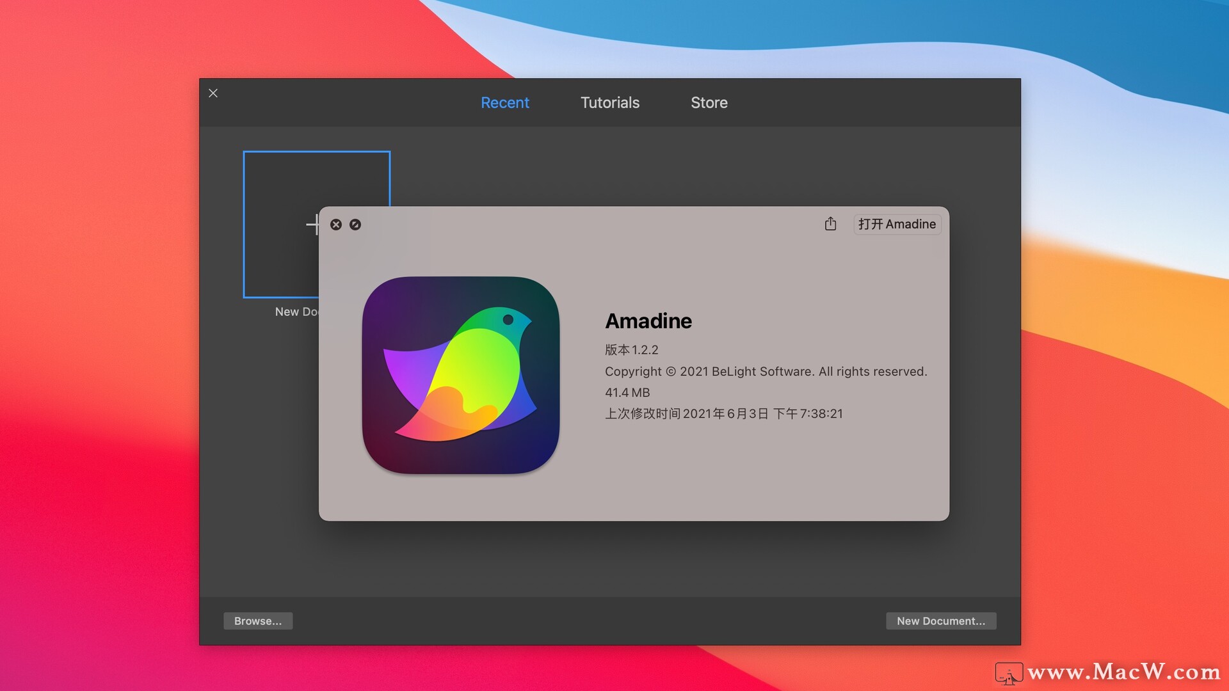Click the Amadine app name text
Screen dimensions: 1229x691
coord(648,321)
